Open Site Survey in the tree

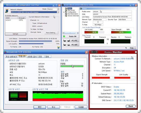71,10
